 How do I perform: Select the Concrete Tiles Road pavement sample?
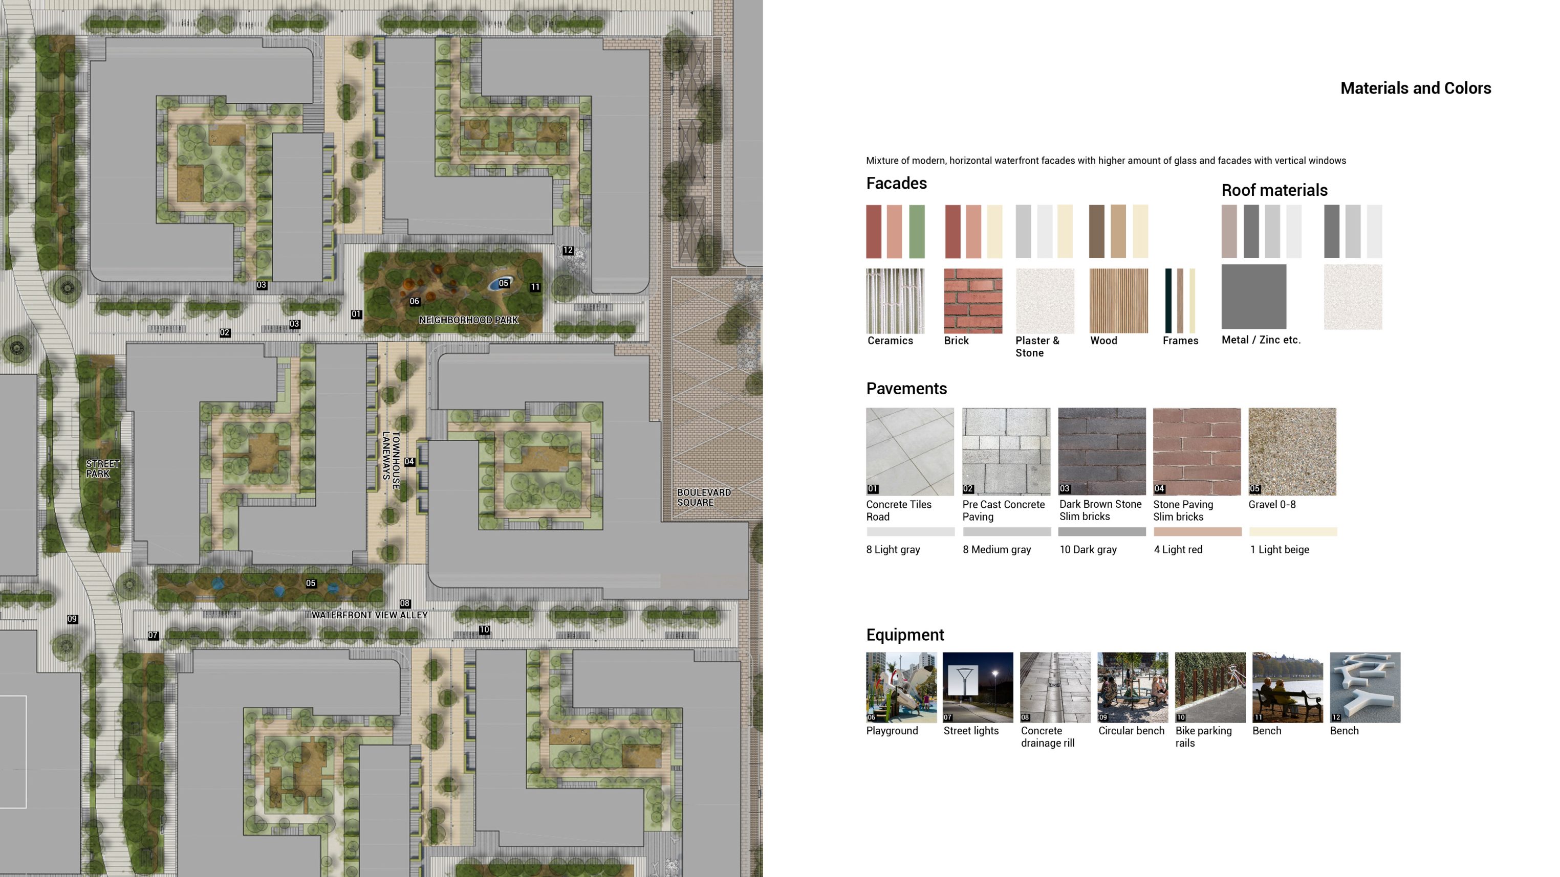909,452
